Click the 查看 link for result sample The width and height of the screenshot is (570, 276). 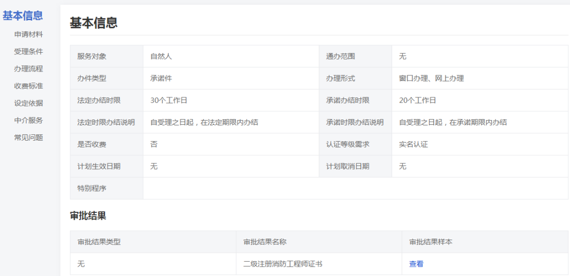click(416, 264)
